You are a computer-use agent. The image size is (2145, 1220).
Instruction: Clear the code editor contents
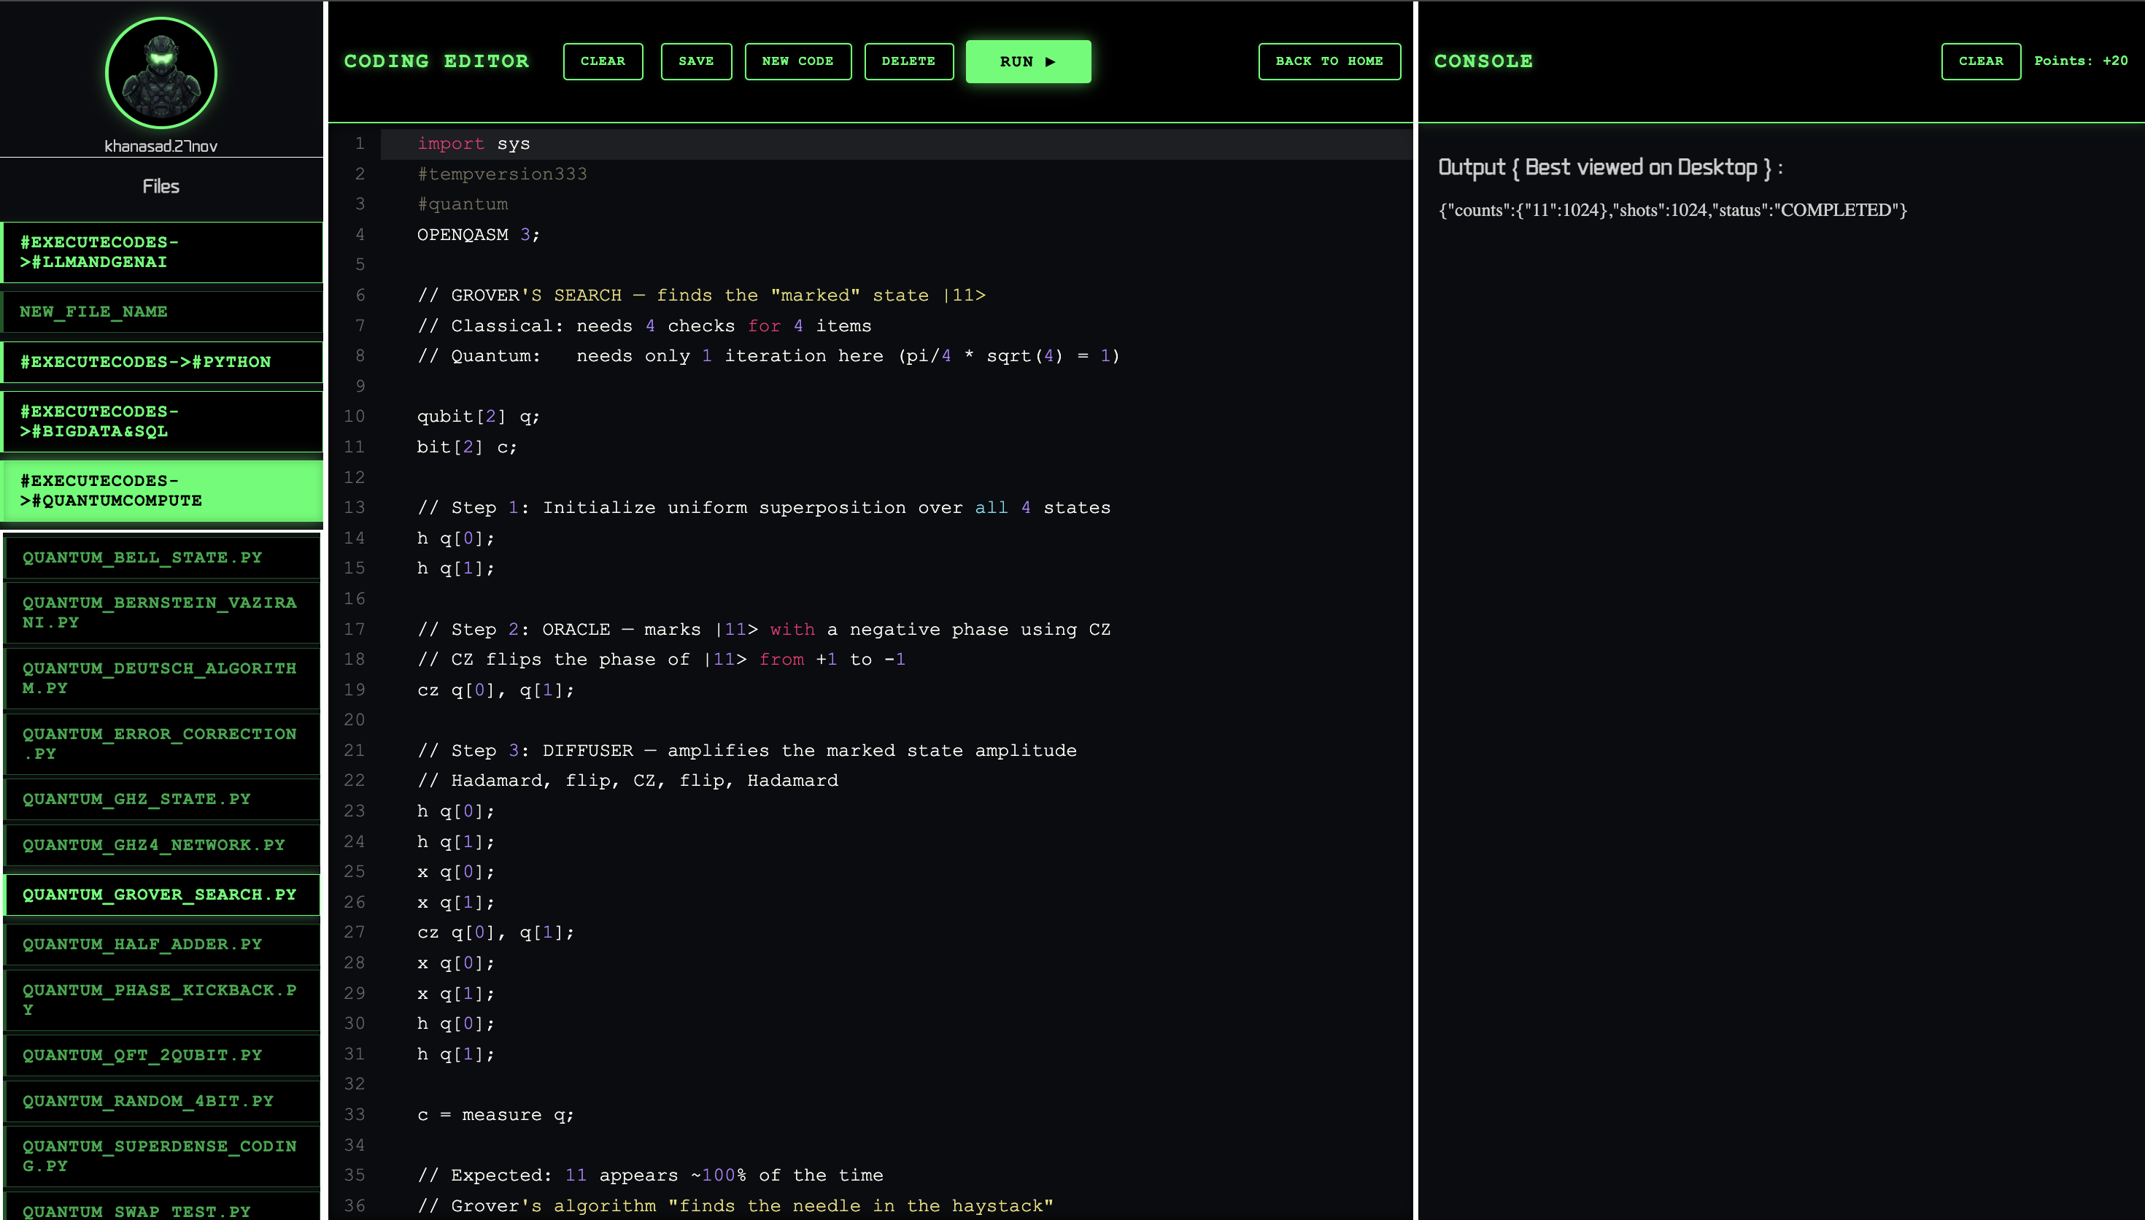(603, 61)
